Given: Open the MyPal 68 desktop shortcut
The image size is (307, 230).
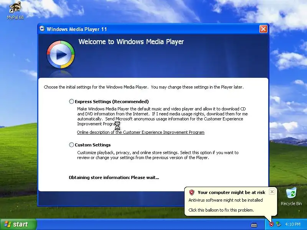Looking at the screenshot, I should click(15, 10).
